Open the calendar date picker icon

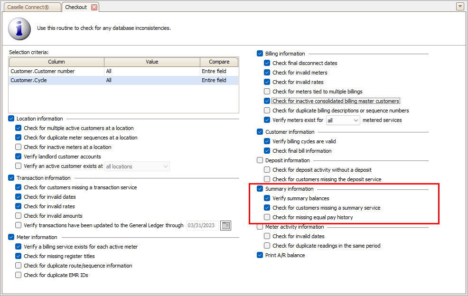[x=225, y=226]
